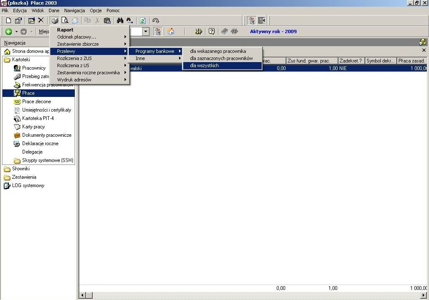The image size is (429, 300).
Task: Expand Odcinek płacowy submenu
Action: click(x=89, y=37)
